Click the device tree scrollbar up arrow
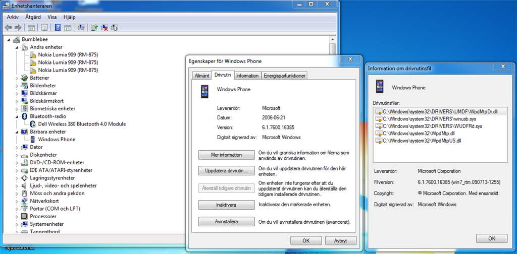 332,39
